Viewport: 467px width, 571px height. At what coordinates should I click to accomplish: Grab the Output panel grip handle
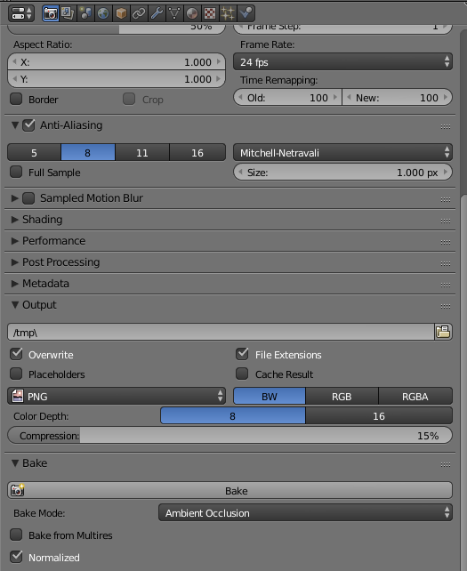[446, 306]
